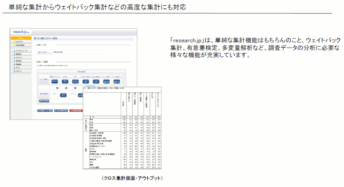Click the slide heading 単純な集計からウェイトバック集計

97,7
